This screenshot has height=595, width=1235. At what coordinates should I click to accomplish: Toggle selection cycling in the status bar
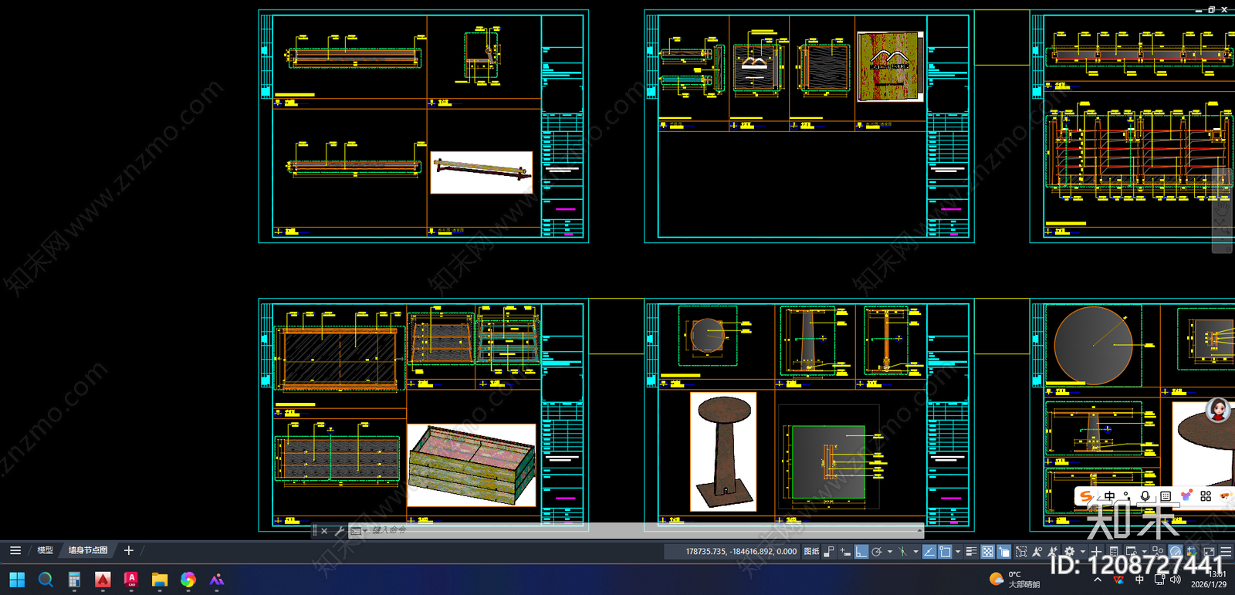[x=1004, y=552]
